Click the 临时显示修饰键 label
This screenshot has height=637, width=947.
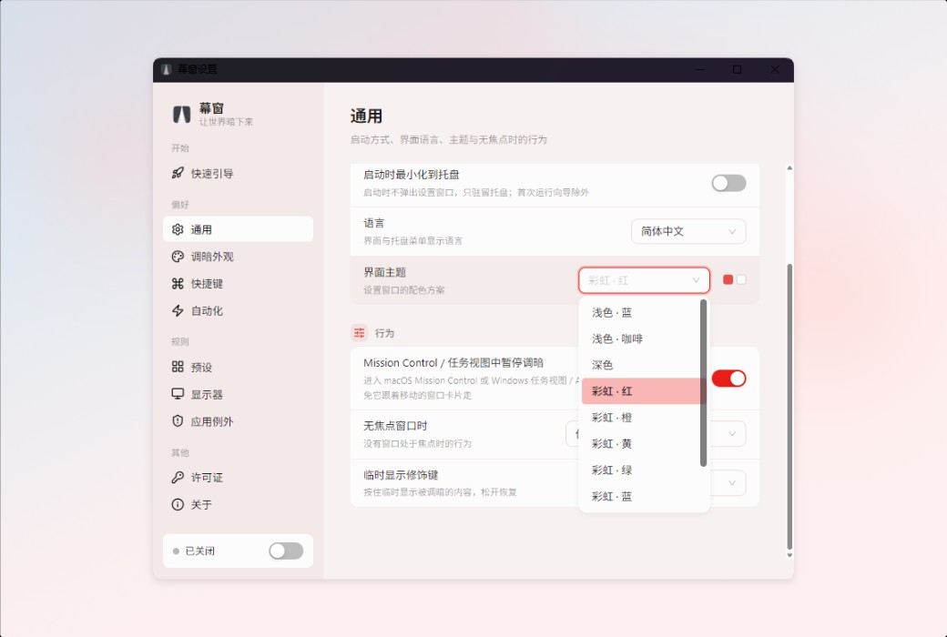click(401, 475)
